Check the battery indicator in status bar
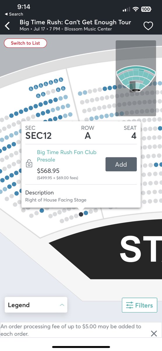 click(x=146, y=9)
